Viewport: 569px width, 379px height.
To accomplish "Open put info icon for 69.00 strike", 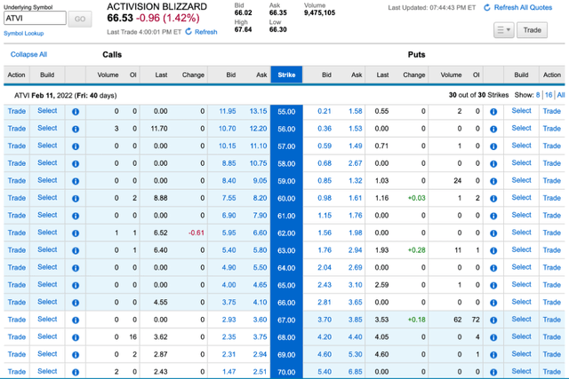I will [x=493, y=355].
